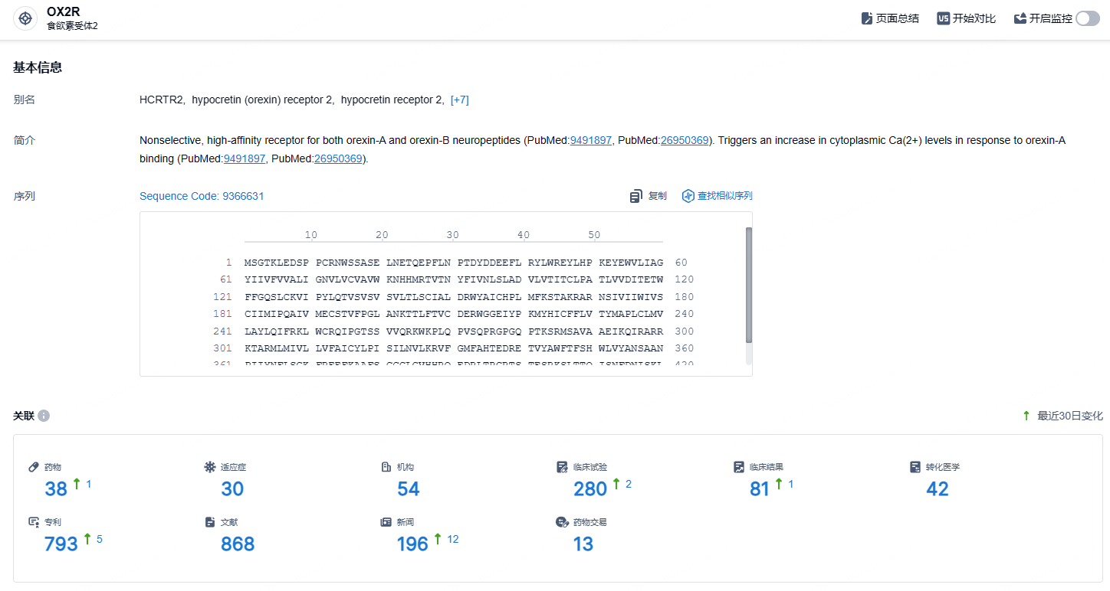The image size is (1110, 591).
Task: Open Sequence Code: 9366631 link
Action: [202, 196]
